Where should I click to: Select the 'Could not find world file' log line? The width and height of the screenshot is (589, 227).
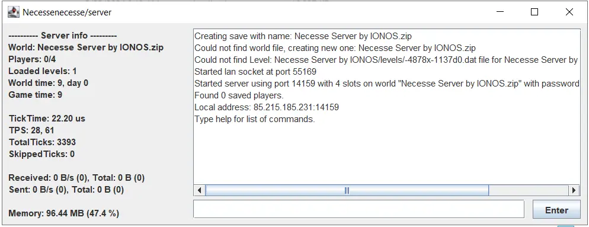point(335,48)
